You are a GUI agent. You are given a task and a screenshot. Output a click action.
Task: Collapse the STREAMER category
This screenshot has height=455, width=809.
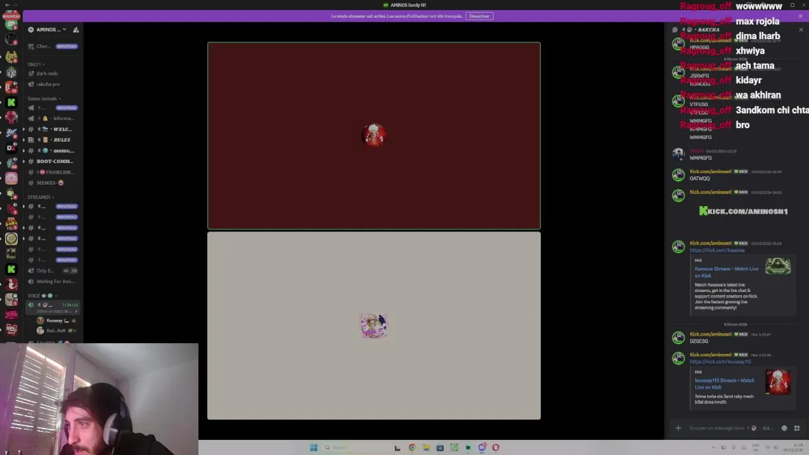point(40,197)
